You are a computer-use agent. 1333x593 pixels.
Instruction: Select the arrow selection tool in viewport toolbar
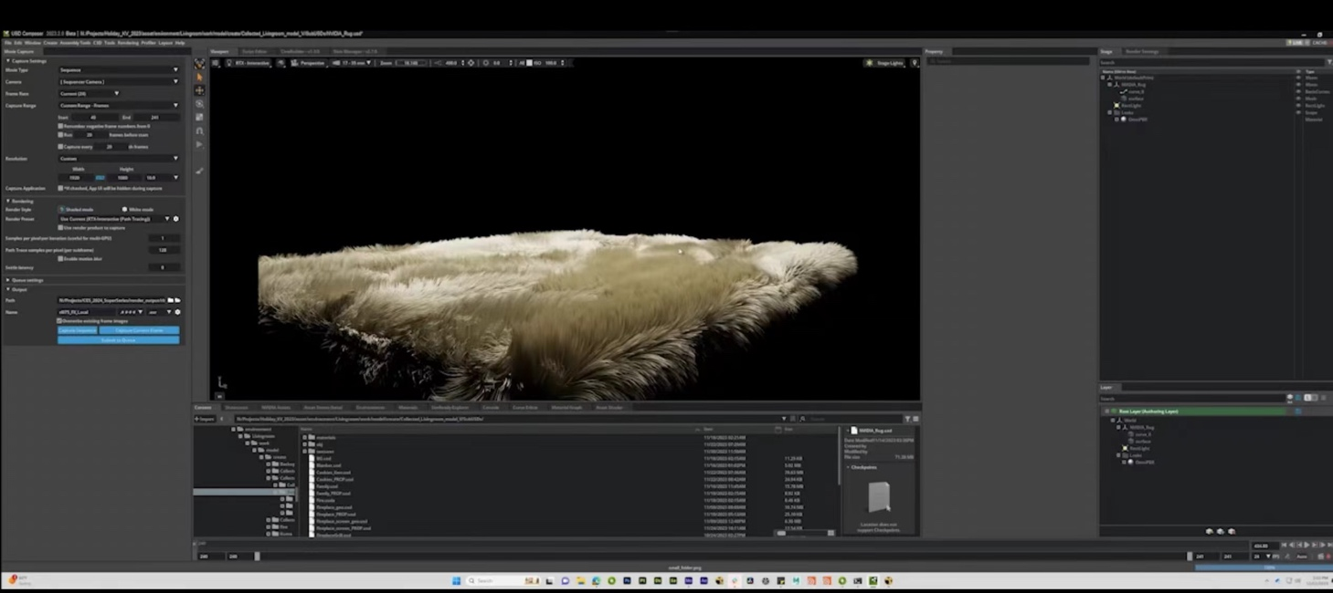[199, 77]
